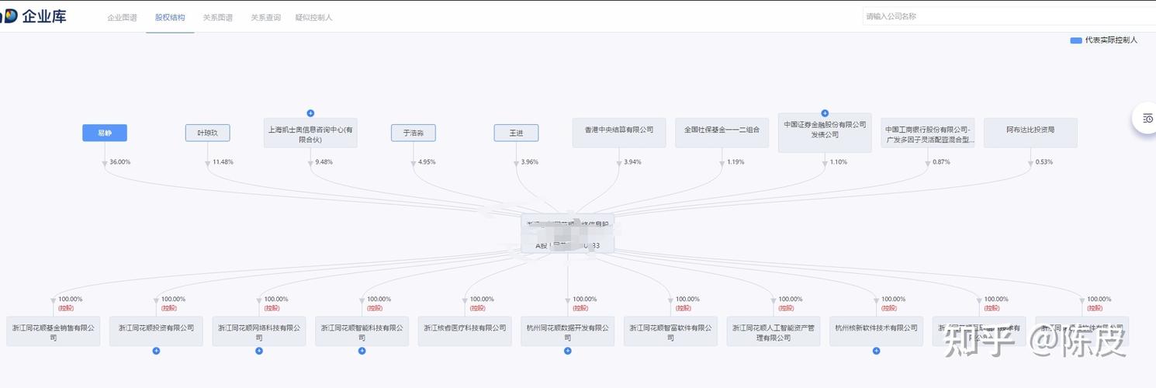Go to the 关系查询 tab
Screen dimensions: 1156x388
click(265, 17)
